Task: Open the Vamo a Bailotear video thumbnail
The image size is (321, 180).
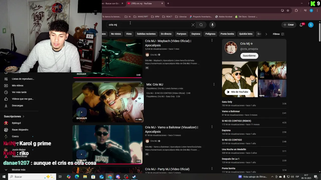Action: click(108, 144)
